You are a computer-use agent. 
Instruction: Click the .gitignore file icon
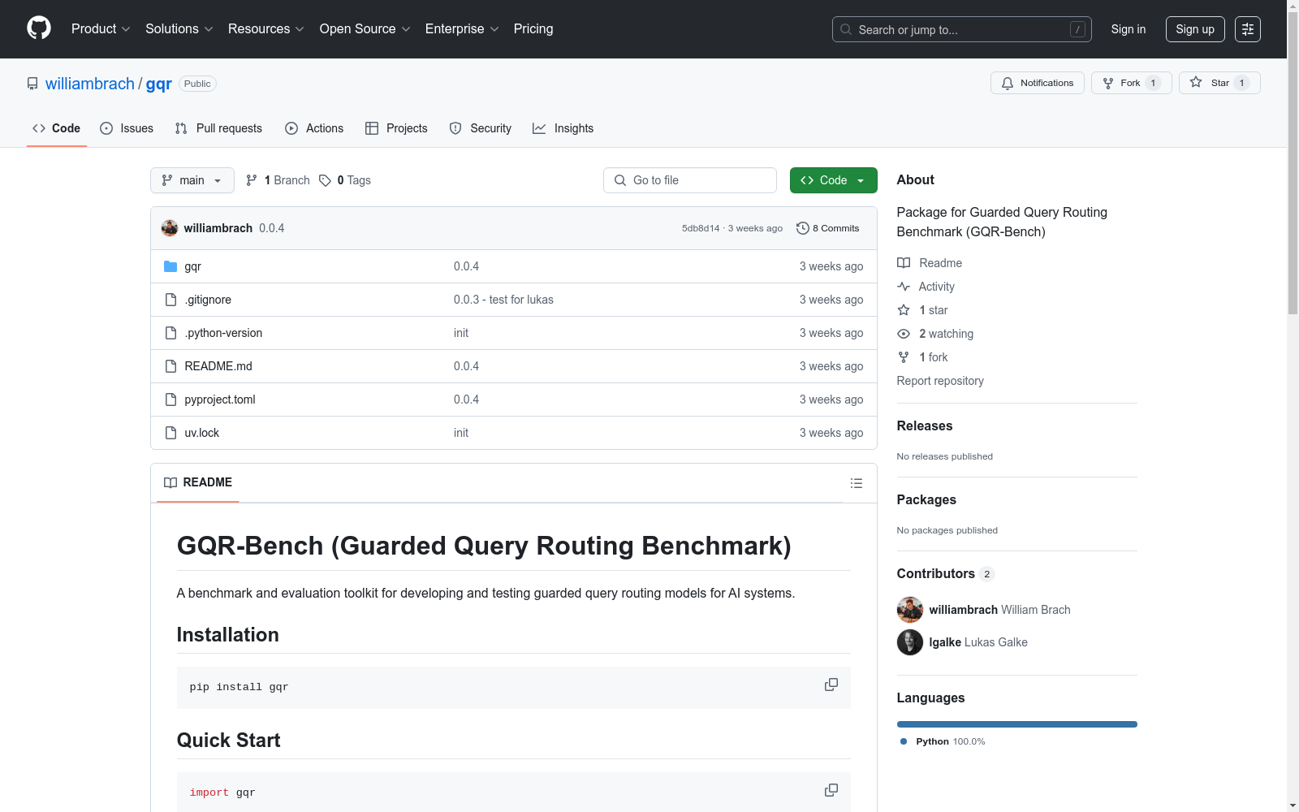pyautogui.click(x=170, y=300)
